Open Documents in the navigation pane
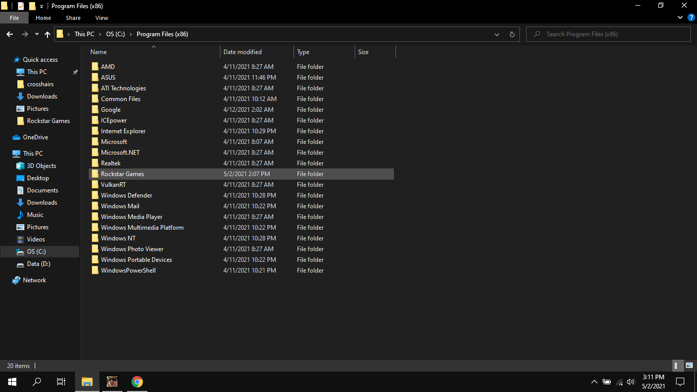697x392 pixels. [42, 190]
